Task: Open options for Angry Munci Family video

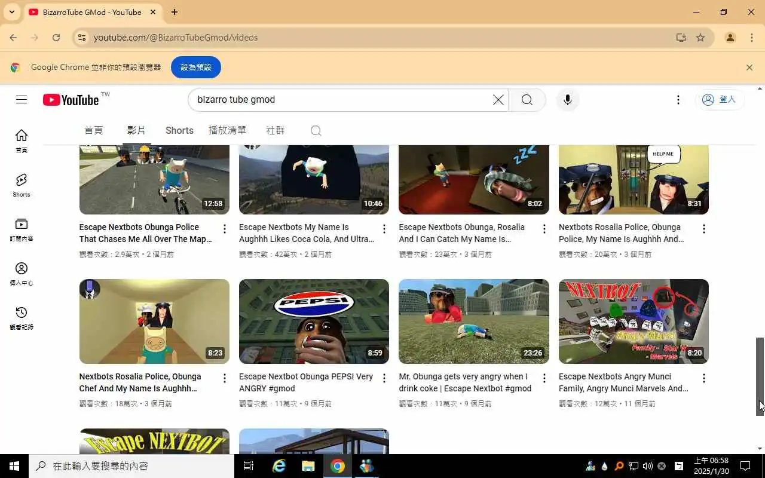Action: tap(703, 378)
